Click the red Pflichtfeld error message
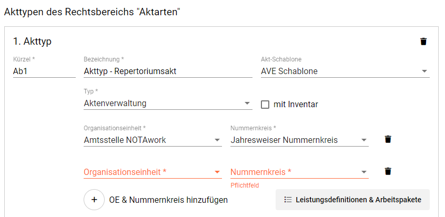445x217 pixels. (245, 185)
